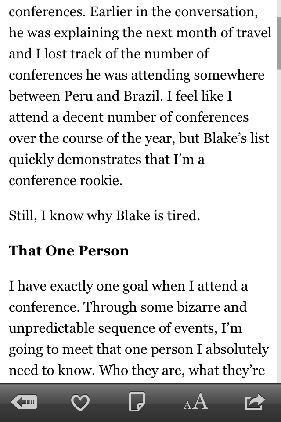Click the word "quickly" in the first paragraph

coord(31,160)
